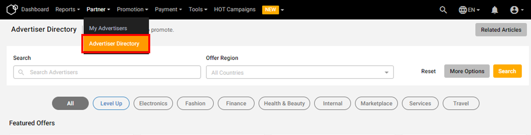The width and height of the screenshot is (531, 135).
Task: Filter by the Level Up category
Action: 111,103
